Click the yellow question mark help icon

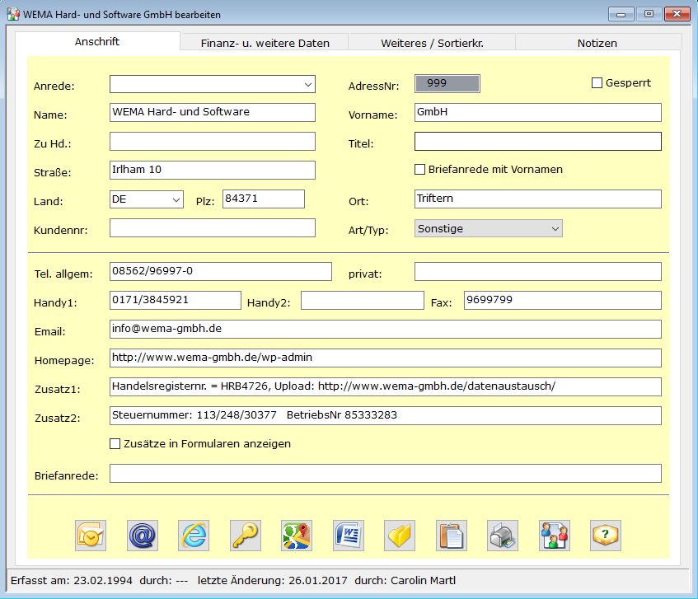pos(606,536)
